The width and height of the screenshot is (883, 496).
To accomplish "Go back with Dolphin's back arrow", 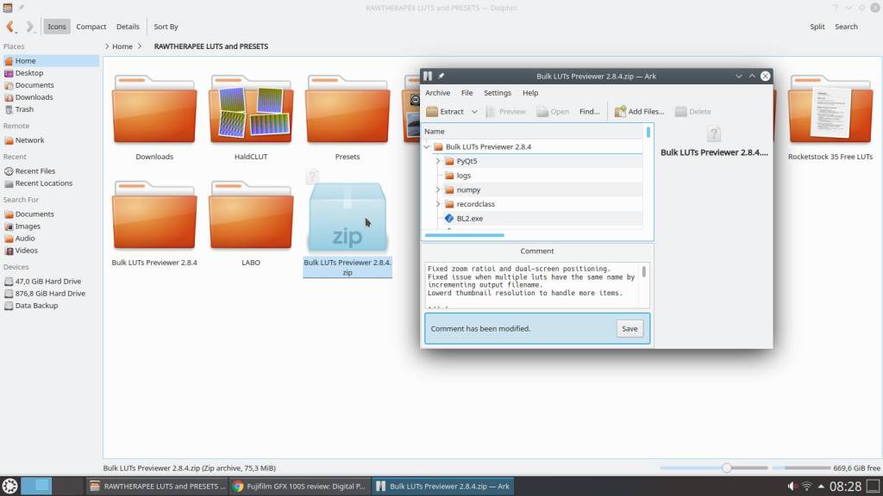I will click(x=10, y=27).
